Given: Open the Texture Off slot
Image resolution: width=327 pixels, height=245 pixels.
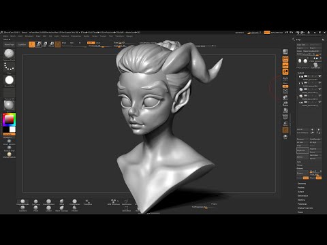Looking at the screenshot, I should [x=9, y=93].
